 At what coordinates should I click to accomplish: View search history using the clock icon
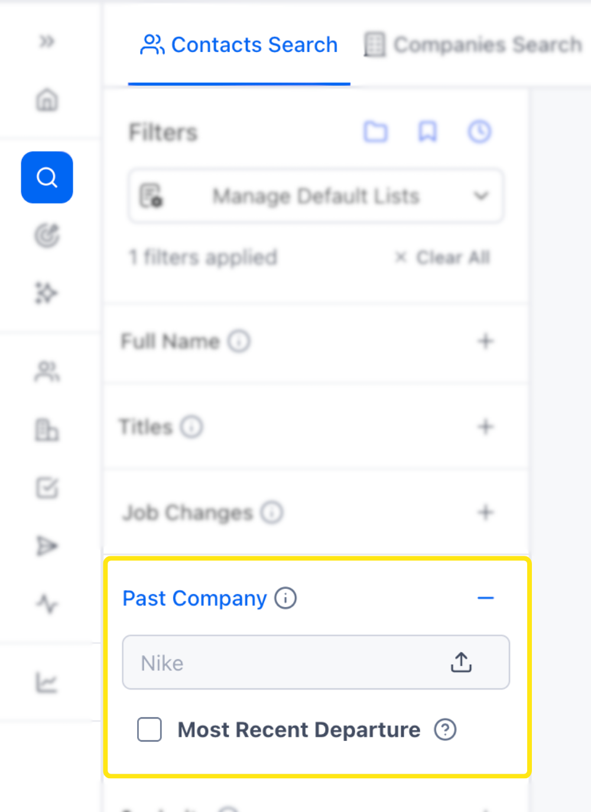pos(479,132)
